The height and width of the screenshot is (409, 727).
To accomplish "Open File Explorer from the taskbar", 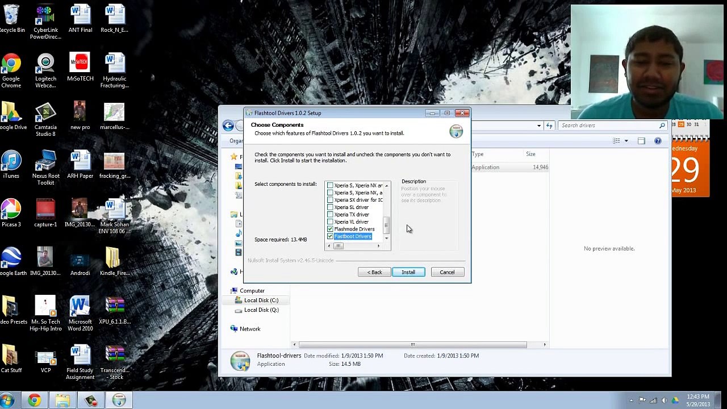I will [x=62, y=401].
